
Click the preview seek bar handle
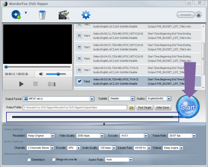point(6,67)
